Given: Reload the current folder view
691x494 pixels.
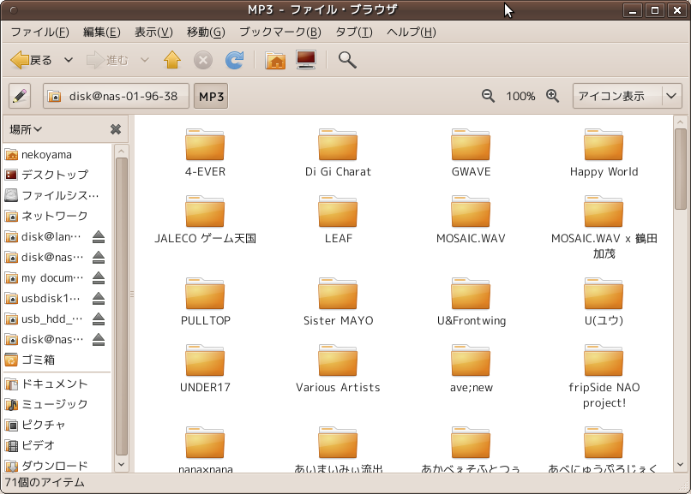Looking at the screenshot, I should pyautogui.click(x=234, y=60).
